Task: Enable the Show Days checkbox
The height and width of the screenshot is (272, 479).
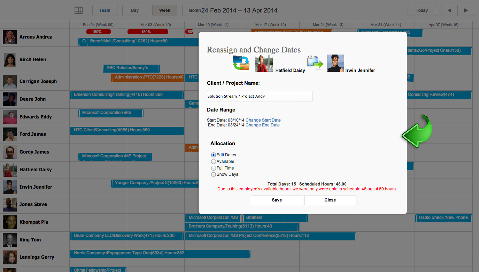Action: 214,174
